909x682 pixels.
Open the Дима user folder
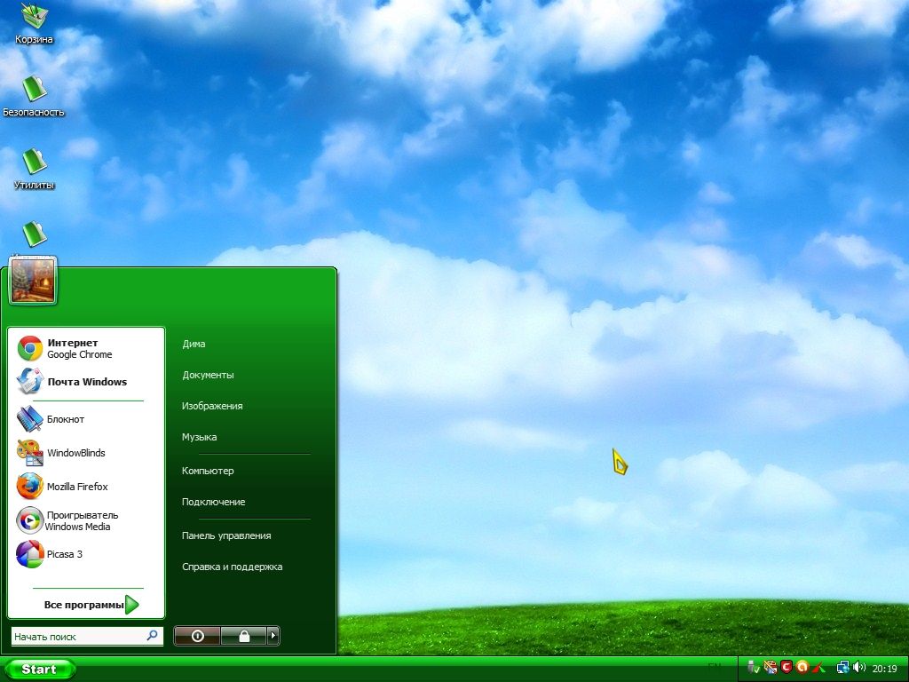pyautogui.click(x=194, y=344)
